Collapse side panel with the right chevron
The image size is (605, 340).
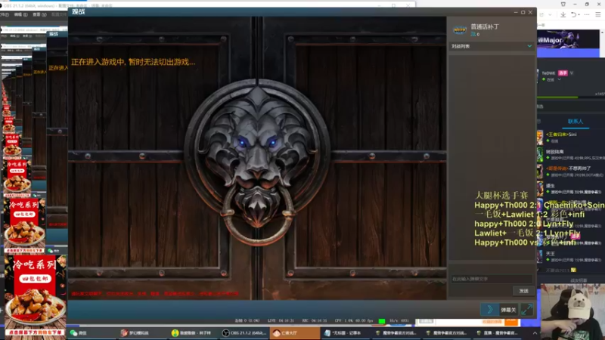tap(489, 309)
